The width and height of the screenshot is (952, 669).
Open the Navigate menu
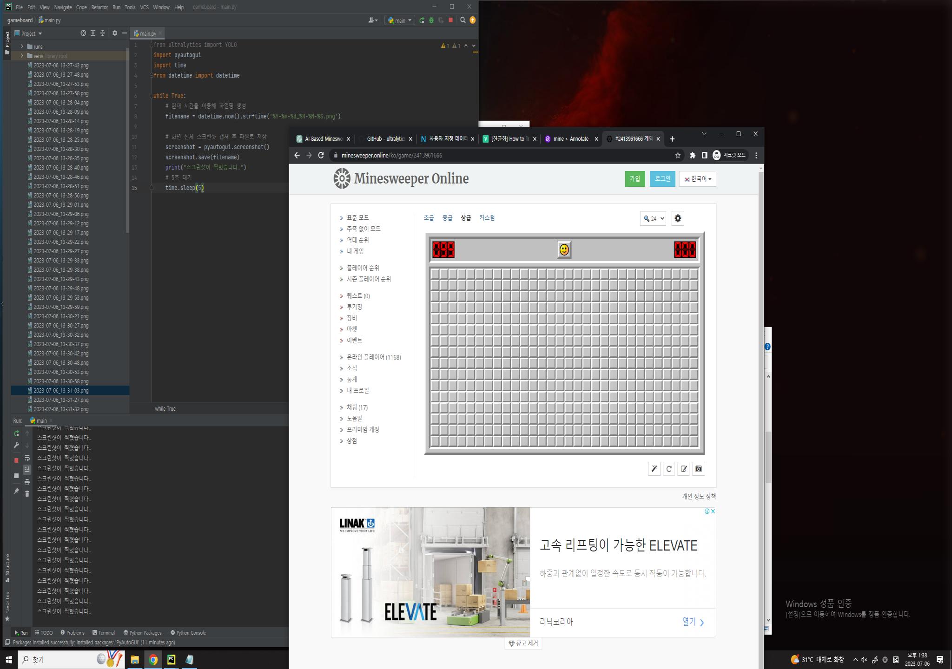63,7
